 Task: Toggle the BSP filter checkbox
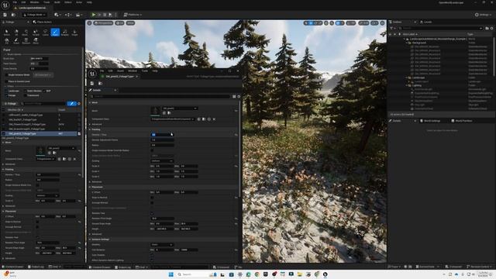(44, 91)
